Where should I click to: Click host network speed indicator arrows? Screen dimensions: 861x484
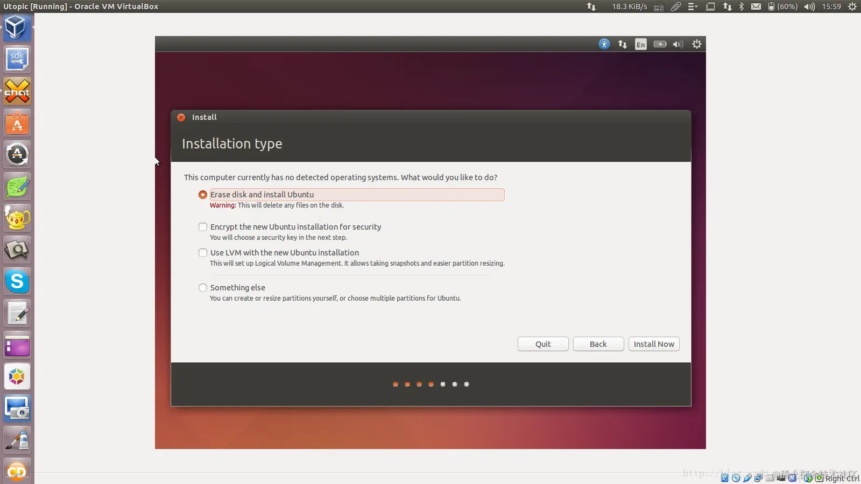click(x=591, y=6)
